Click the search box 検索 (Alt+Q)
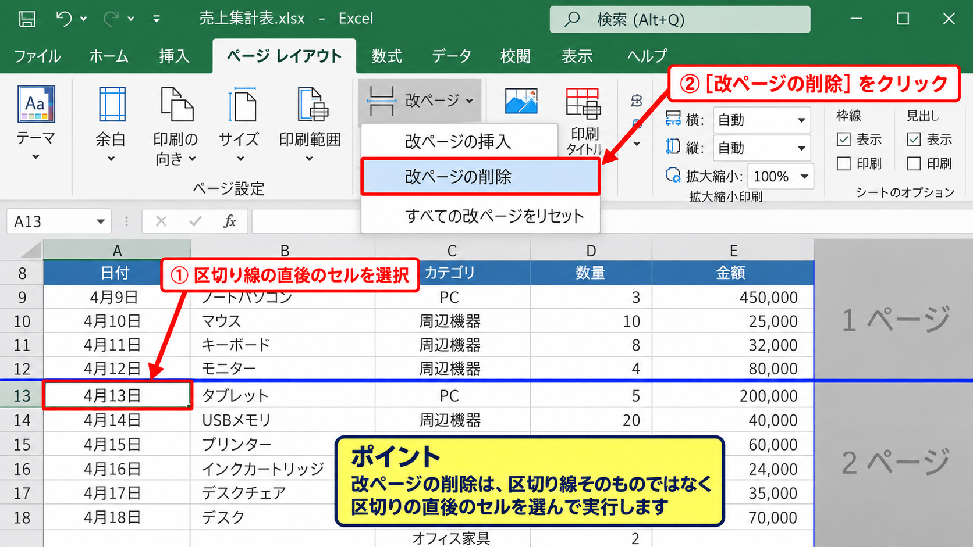973x547 pixels. pyautogui.click(x=680, y=19)
